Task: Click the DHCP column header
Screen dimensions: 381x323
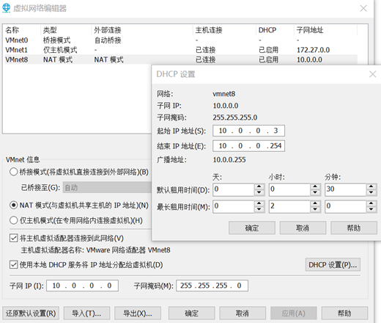Action: (275, 30)
